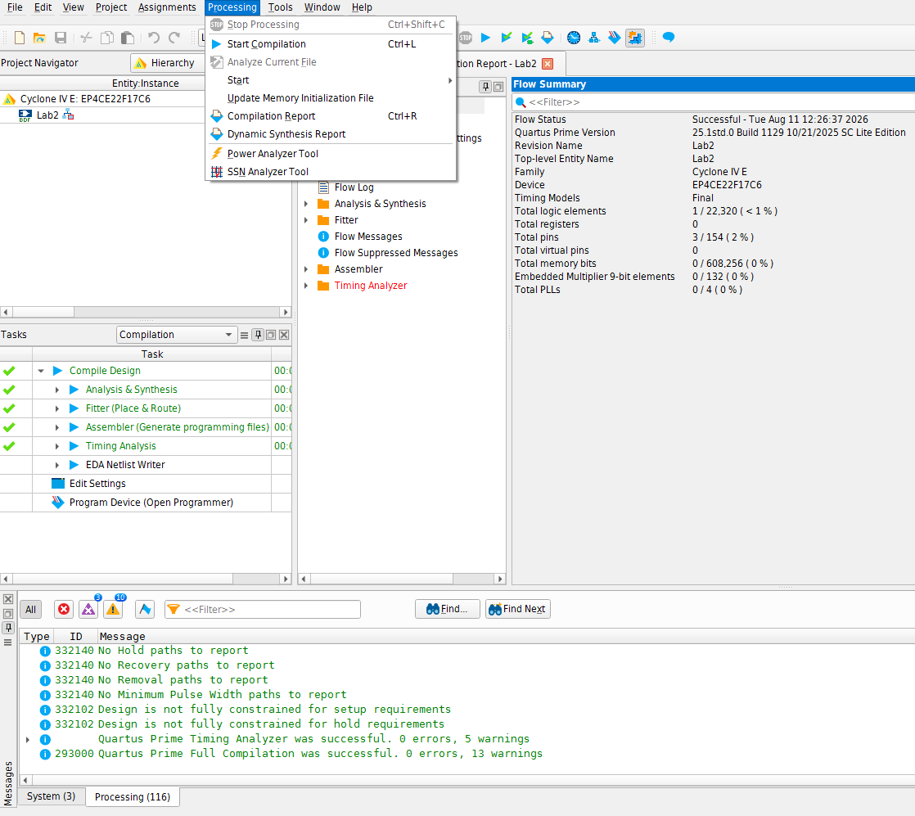Click the Cut scissors toolbar icon
Viewport: 915px width, 816px height.
[87, 38]
